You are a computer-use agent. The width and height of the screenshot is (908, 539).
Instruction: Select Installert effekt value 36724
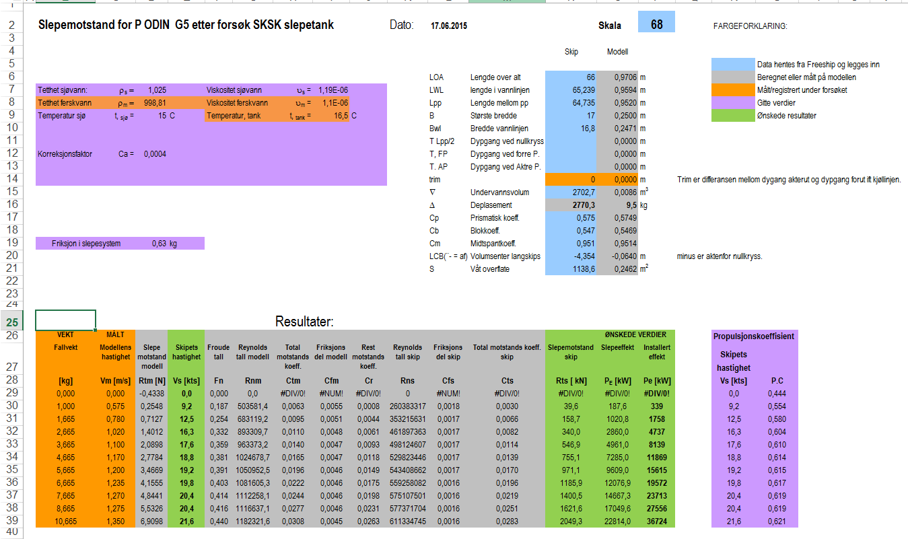656,521
